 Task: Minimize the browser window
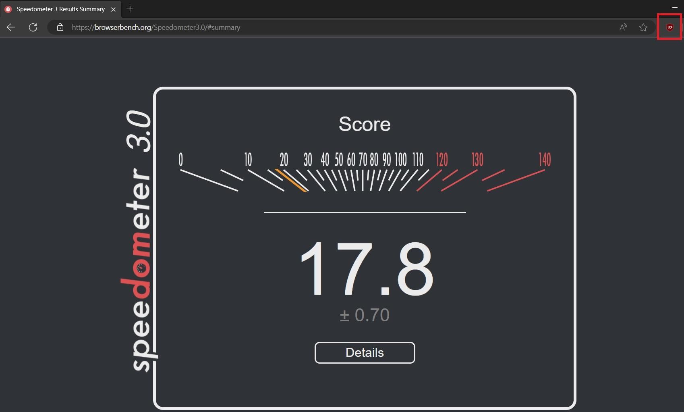[x=675, y=7]
